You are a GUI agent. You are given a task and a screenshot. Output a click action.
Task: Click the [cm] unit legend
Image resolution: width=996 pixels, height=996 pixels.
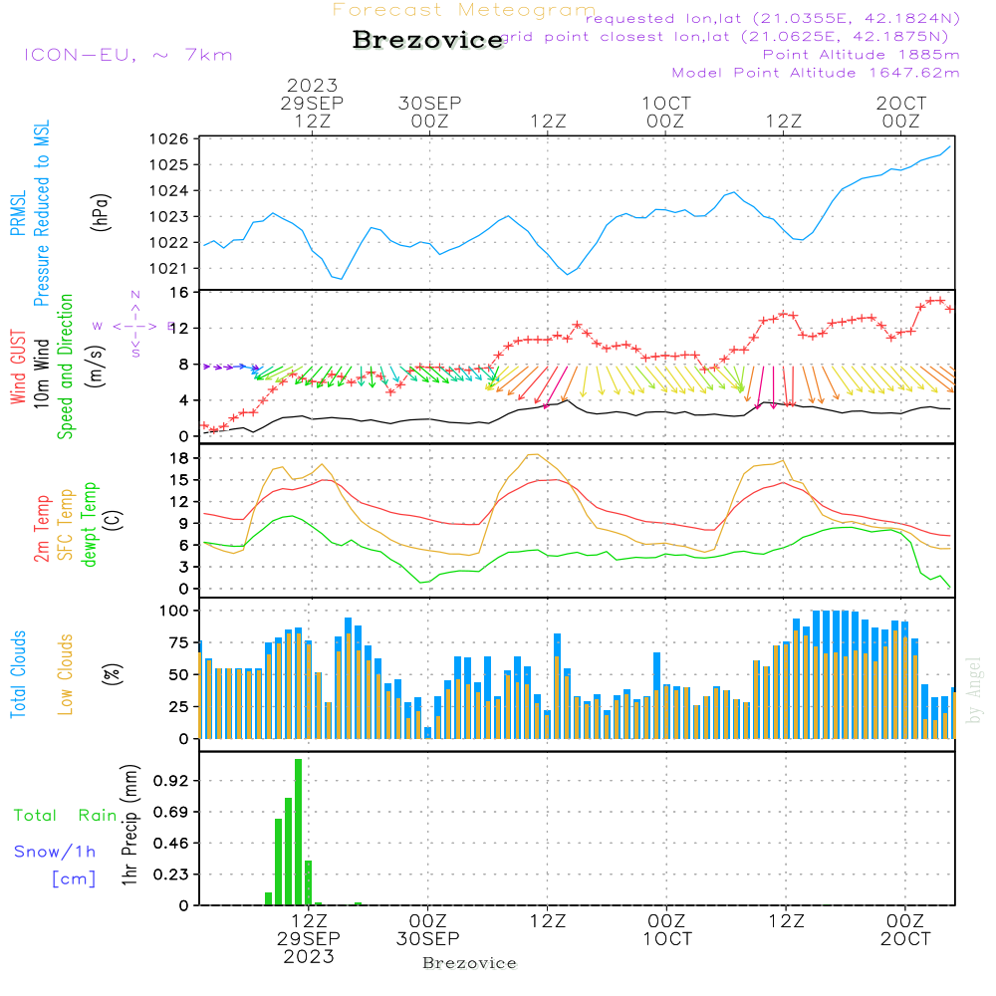74,879
